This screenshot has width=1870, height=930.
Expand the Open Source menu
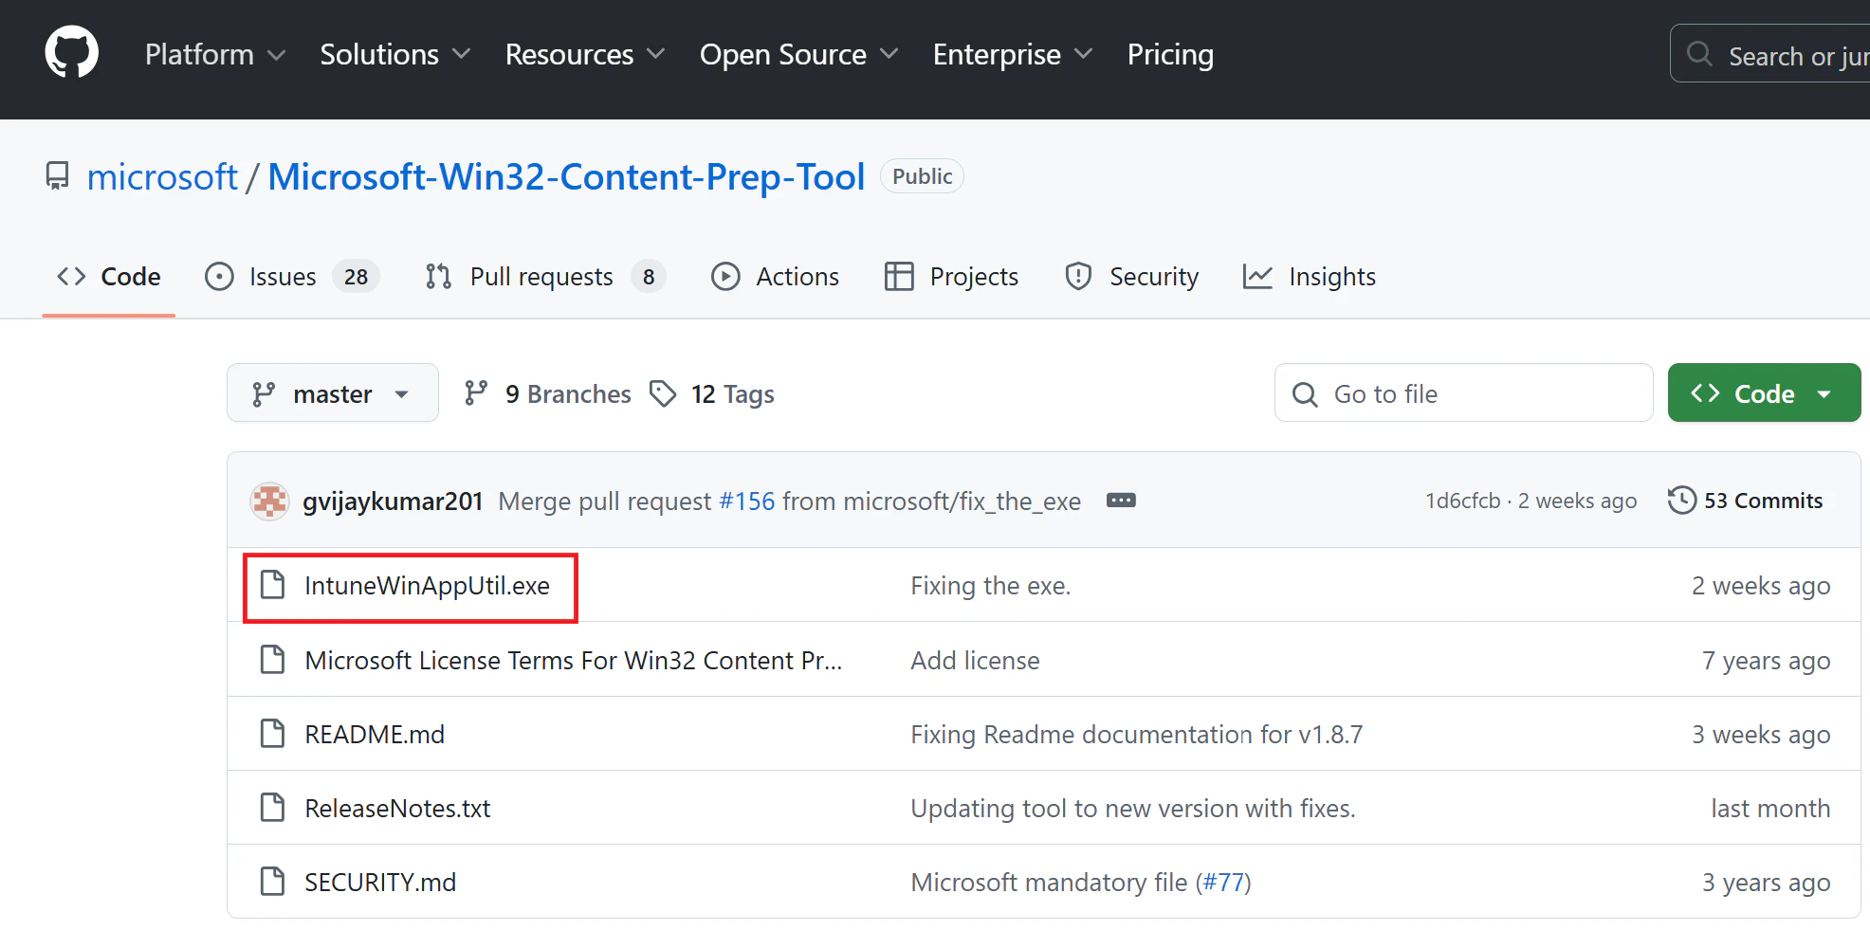click(799, 54)
